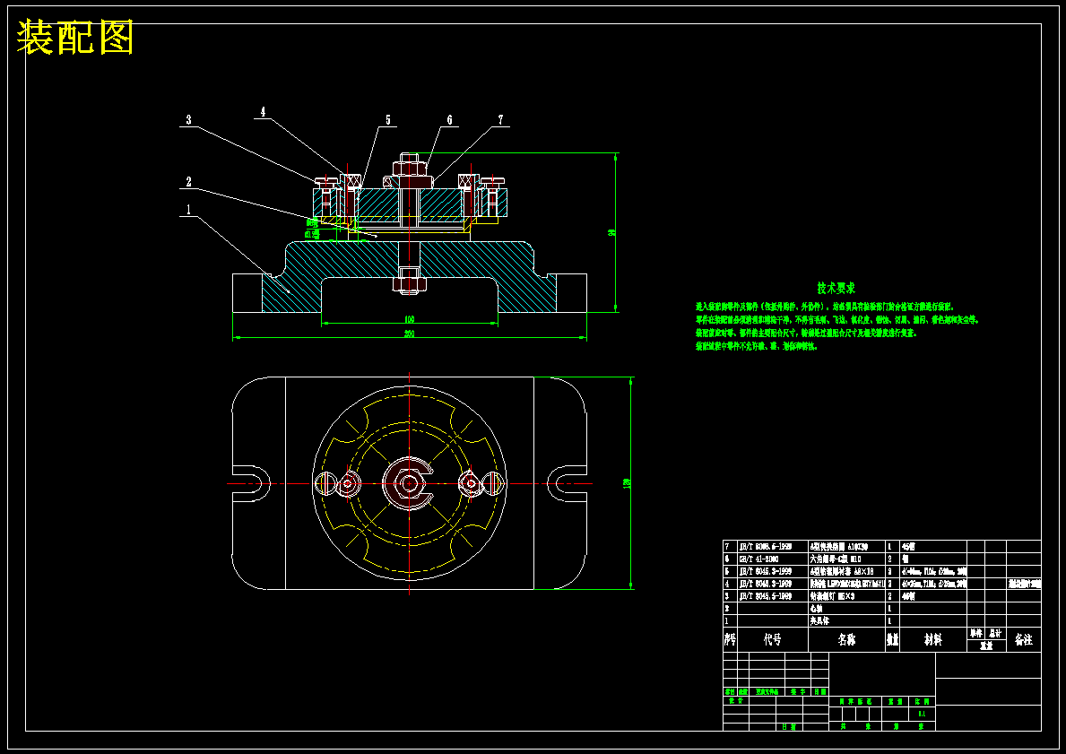
Task: Select the first line of the technical requirements
Action: click(x=825, y=308)
